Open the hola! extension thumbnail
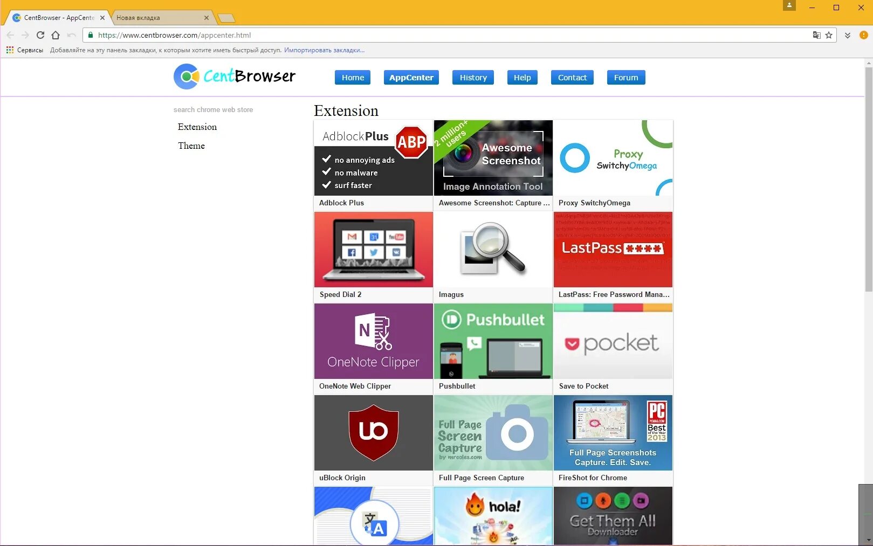This screenshot has height=546, width=873. (493, 516)
